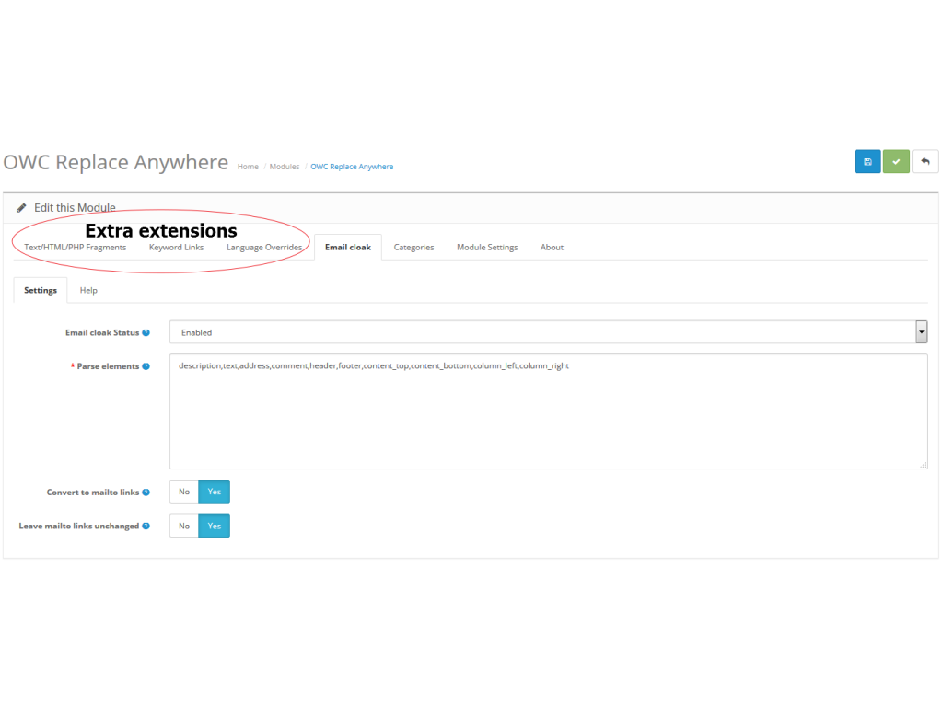Image resolution: width=943 pixels, height=707 pixels.
Task: Switch to the Text/HTML/PHP Fragments tab
Action: [x=76, y=248]
